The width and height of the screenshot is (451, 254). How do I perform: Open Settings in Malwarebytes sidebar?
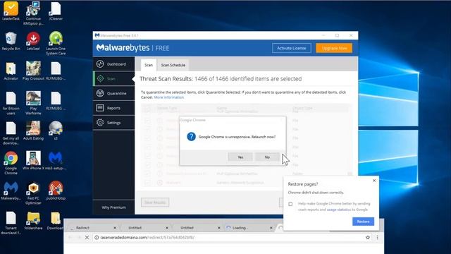(114, 123)
